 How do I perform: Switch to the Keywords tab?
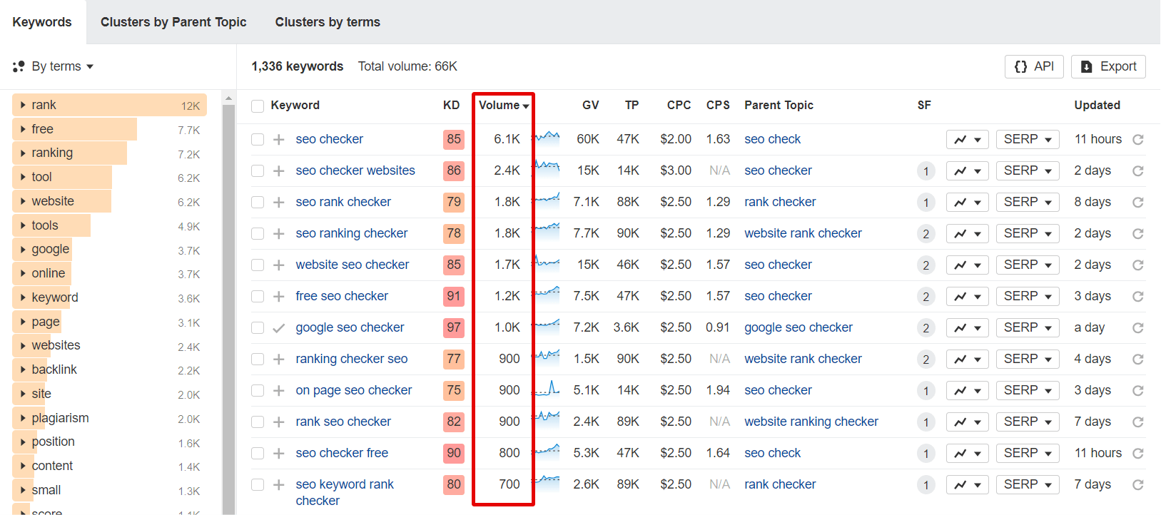(42, 22)
